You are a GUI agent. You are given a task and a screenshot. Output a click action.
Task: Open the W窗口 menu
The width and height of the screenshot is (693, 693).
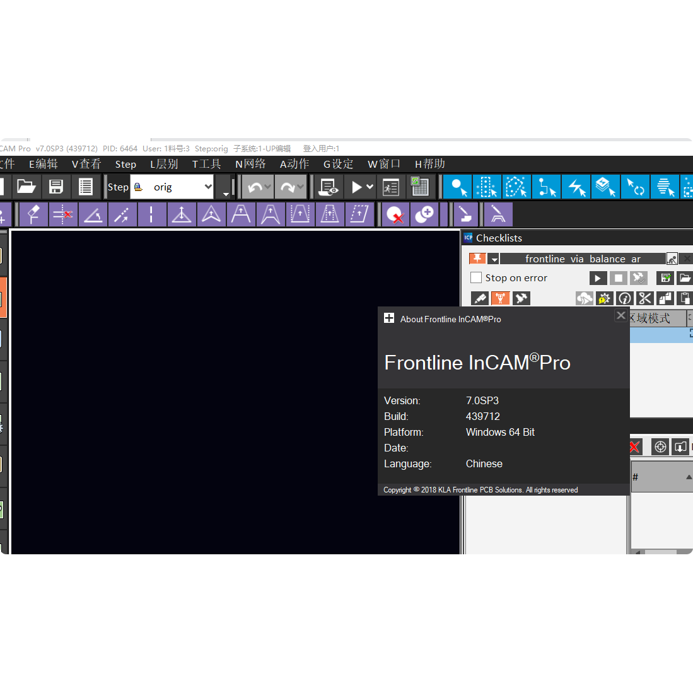[383, 164]
